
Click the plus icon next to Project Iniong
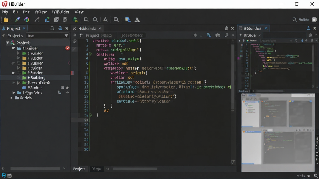[x=81, y=35]
